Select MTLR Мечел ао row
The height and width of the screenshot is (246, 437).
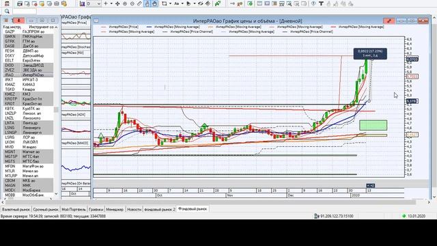click(x=28, y=171)
